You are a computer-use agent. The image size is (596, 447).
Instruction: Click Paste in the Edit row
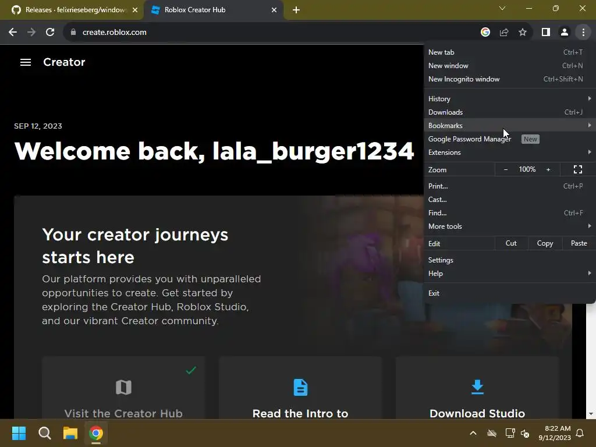[579, 243]
